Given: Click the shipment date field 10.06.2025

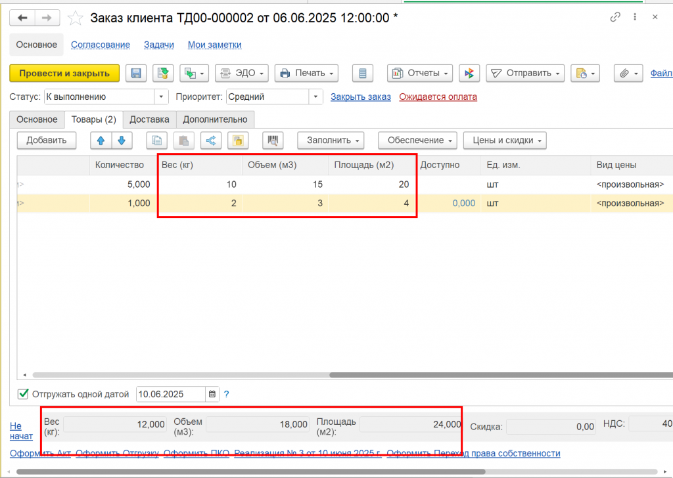Looking at the screenshot, I should [x=170, y=394].
